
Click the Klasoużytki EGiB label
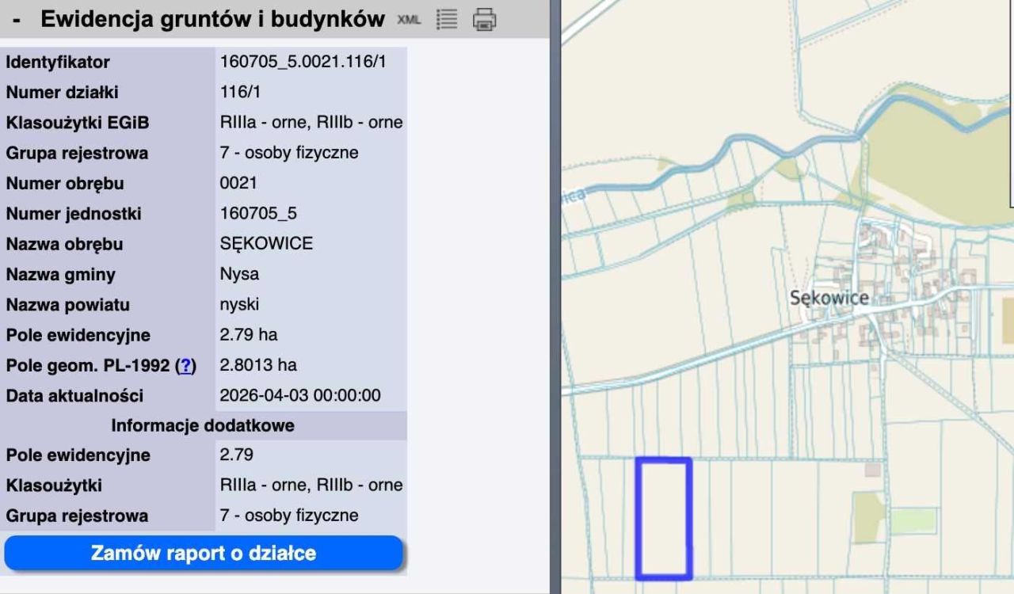[78, 123]
